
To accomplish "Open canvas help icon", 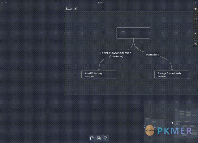I will click(196, 44).
